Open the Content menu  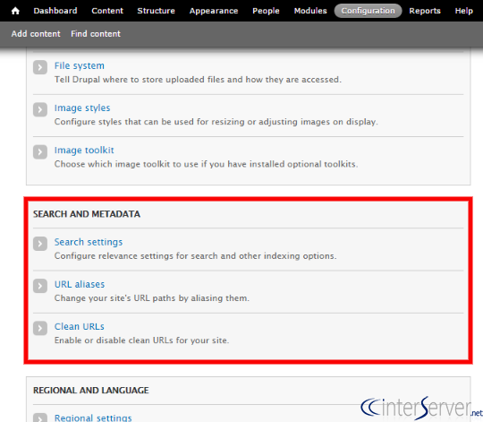pos(107,11)
